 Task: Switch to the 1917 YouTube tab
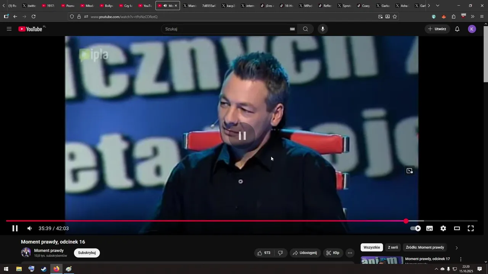click(49, 6)
